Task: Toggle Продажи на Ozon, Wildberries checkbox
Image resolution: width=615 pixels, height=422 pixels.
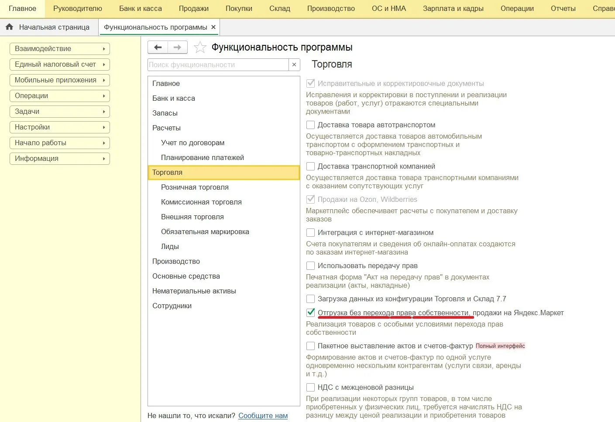Action: pos(311,199)
